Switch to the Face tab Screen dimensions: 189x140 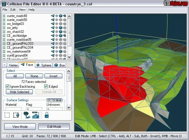point(27,65)
